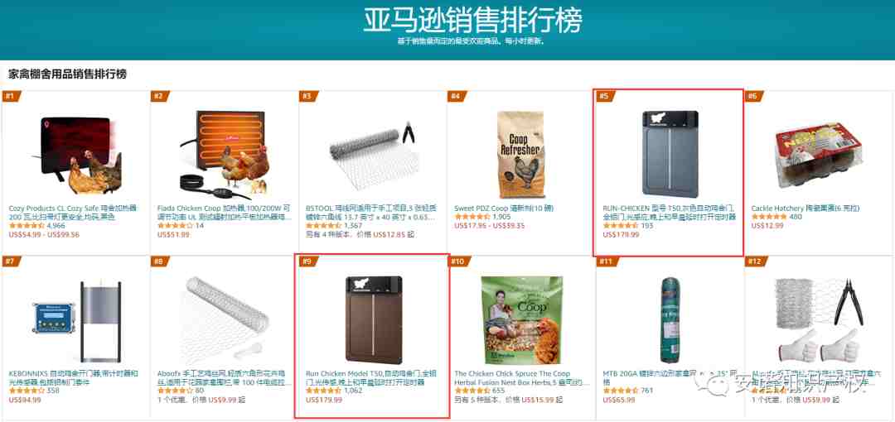Screen dimensions: 895x422
Task: Click the US$94.99 price of KEBONNIXS
Action: point(25,400)
